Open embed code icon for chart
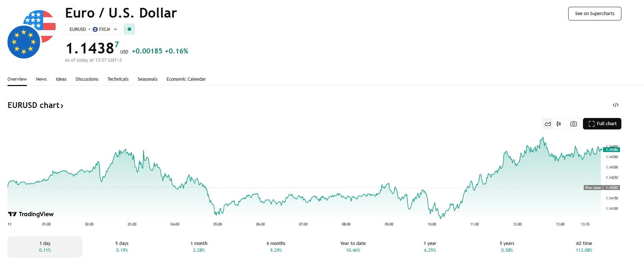 [x=616, y=105]
